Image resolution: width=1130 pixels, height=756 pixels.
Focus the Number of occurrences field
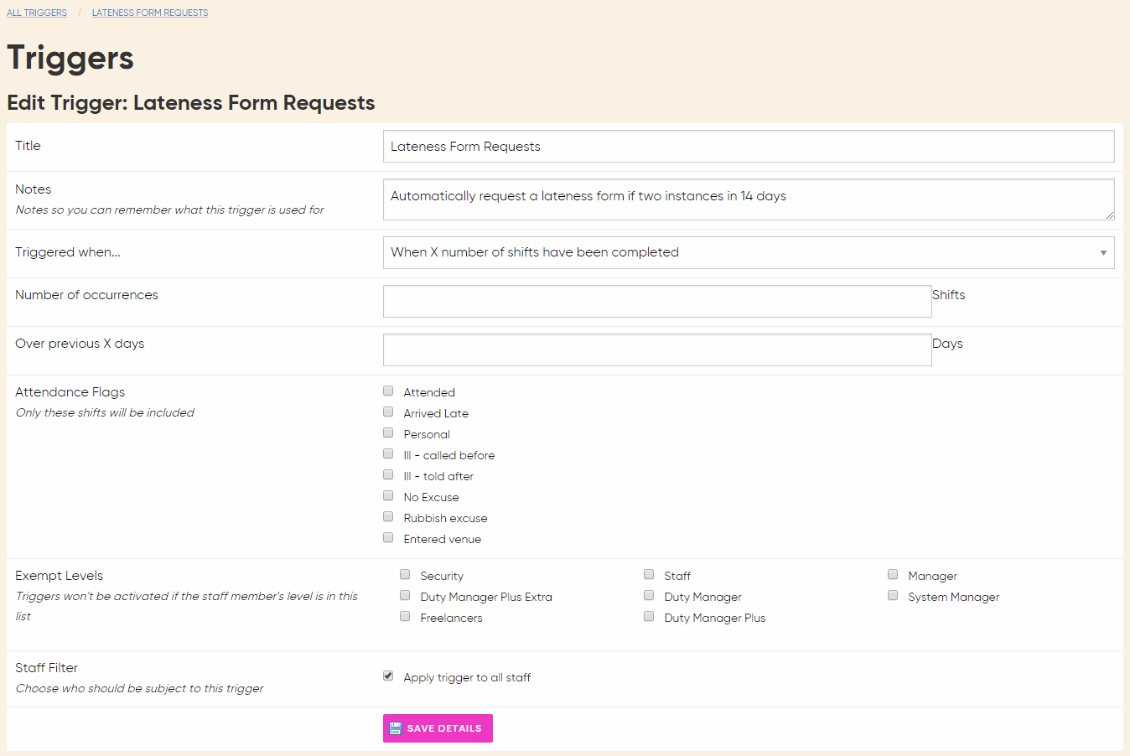point(656,302)
